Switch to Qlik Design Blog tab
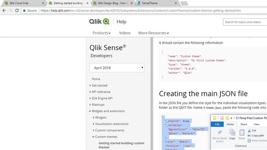The image size is (267, 150). 112,3
